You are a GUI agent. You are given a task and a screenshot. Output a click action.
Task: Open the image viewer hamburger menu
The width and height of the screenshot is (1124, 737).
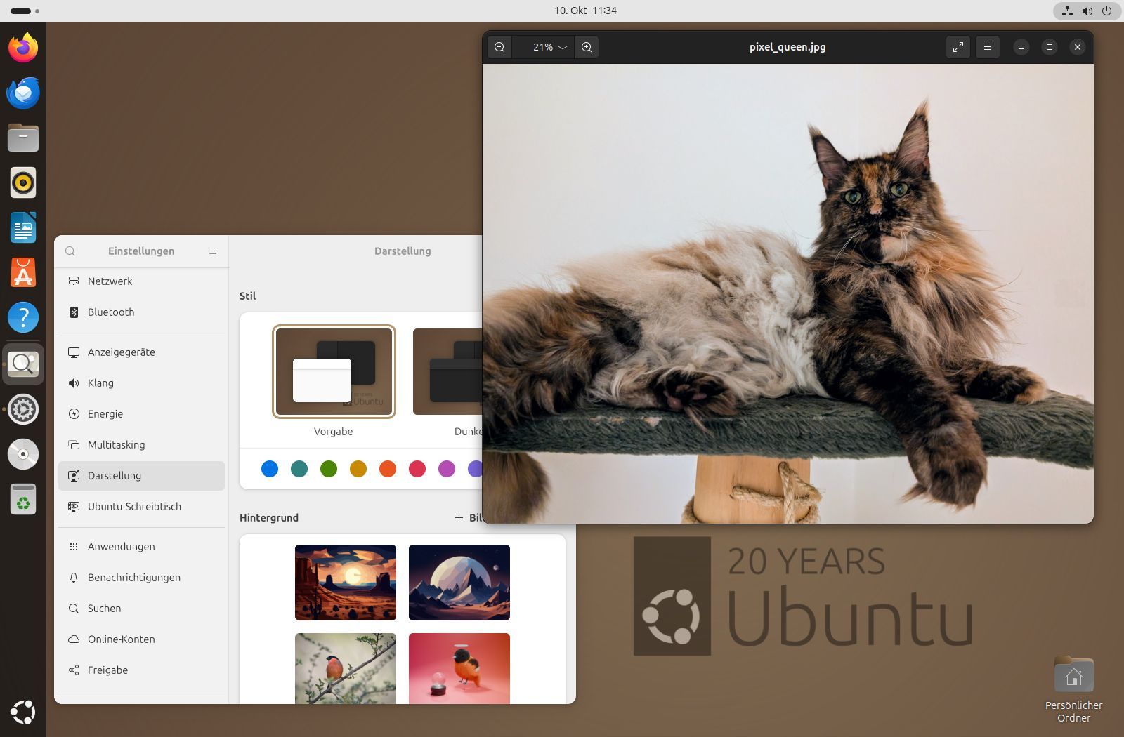pos(987,47)
